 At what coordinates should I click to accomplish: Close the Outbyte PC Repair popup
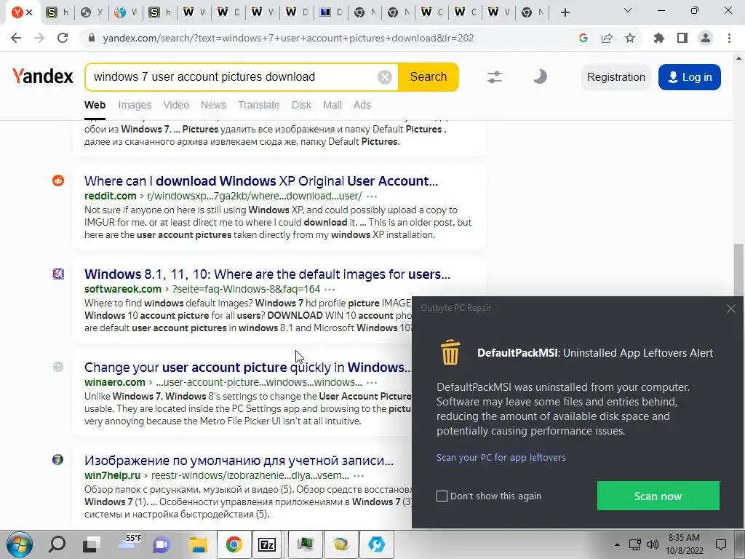click(x=730, y=309)
